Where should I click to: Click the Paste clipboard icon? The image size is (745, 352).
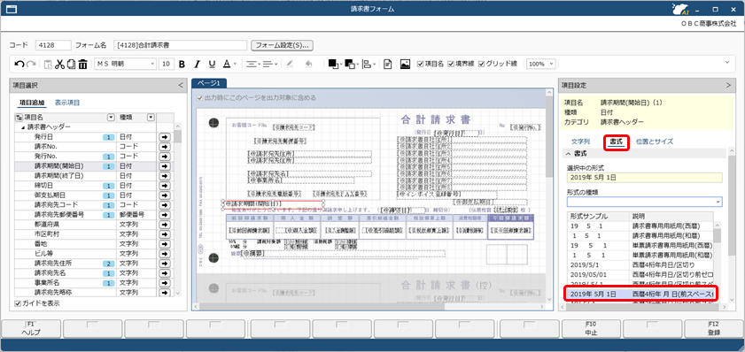point(48,64)
